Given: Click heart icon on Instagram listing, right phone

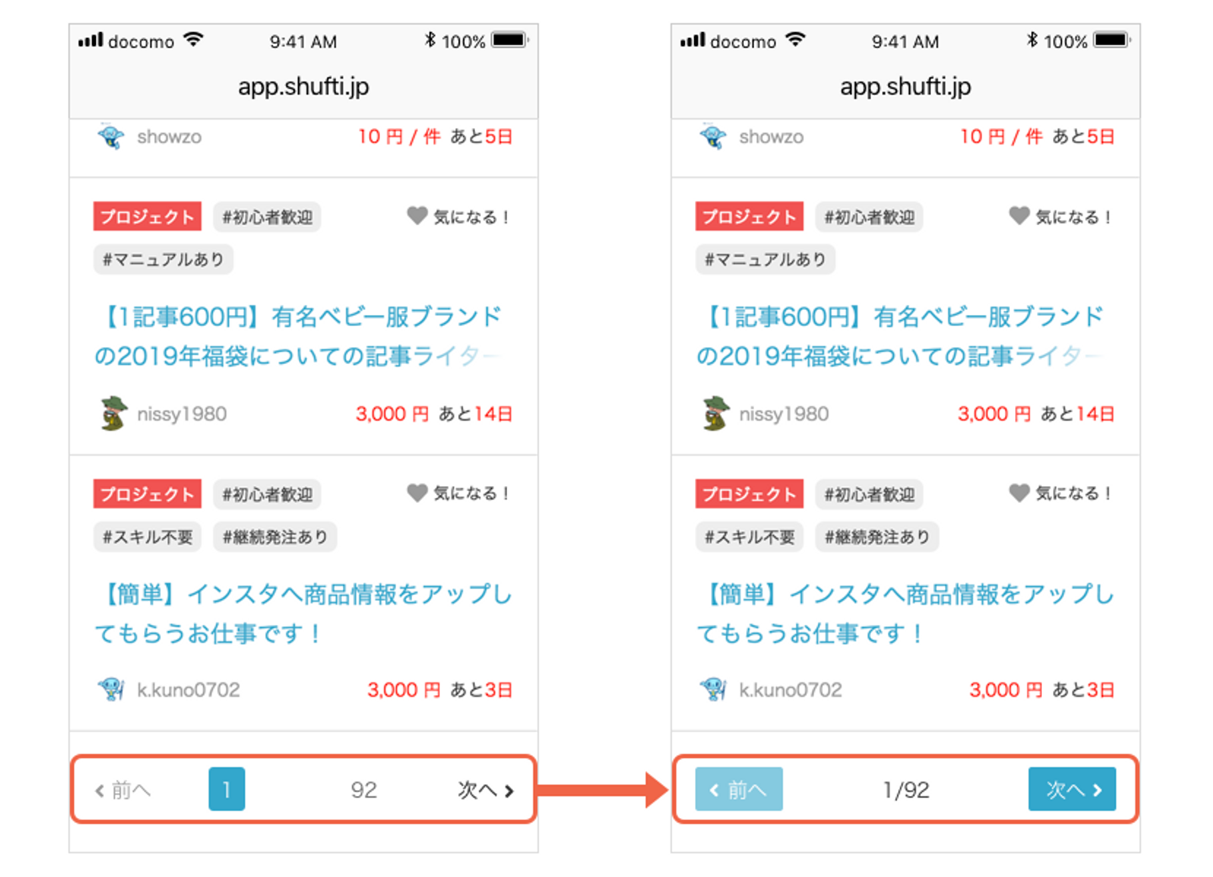Looking at the screenshot, I should [x=1019, y=493].
